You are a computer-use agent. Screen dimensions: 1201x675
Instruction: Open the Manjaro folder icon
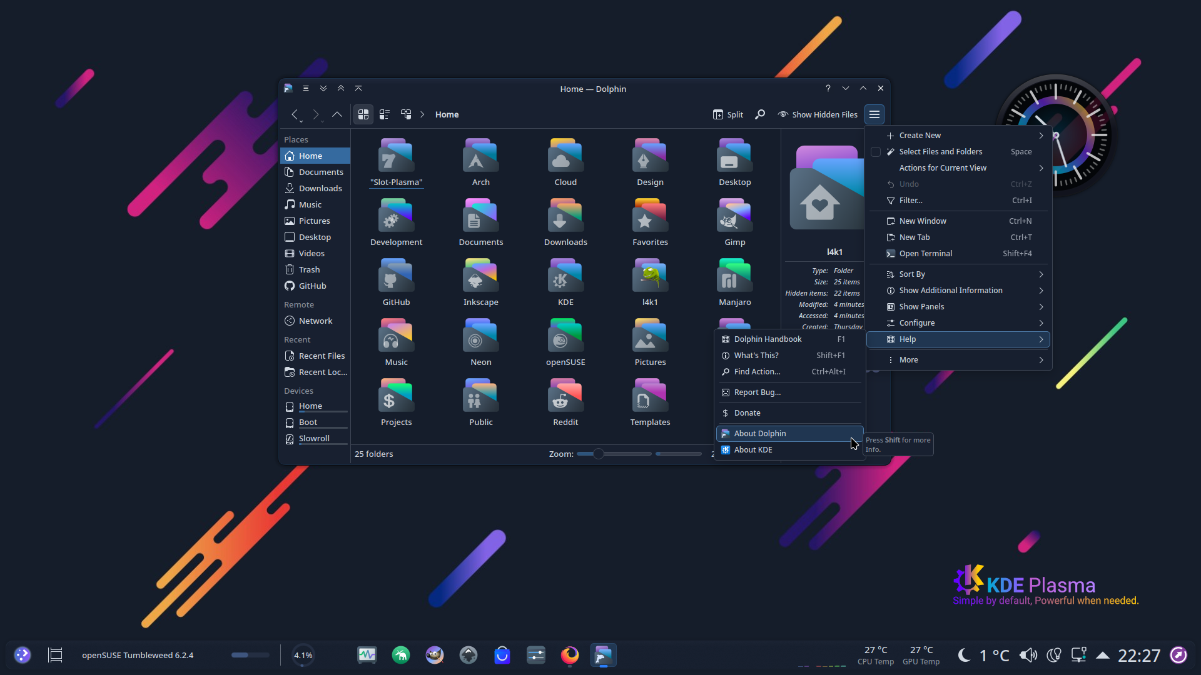point(734,276)
